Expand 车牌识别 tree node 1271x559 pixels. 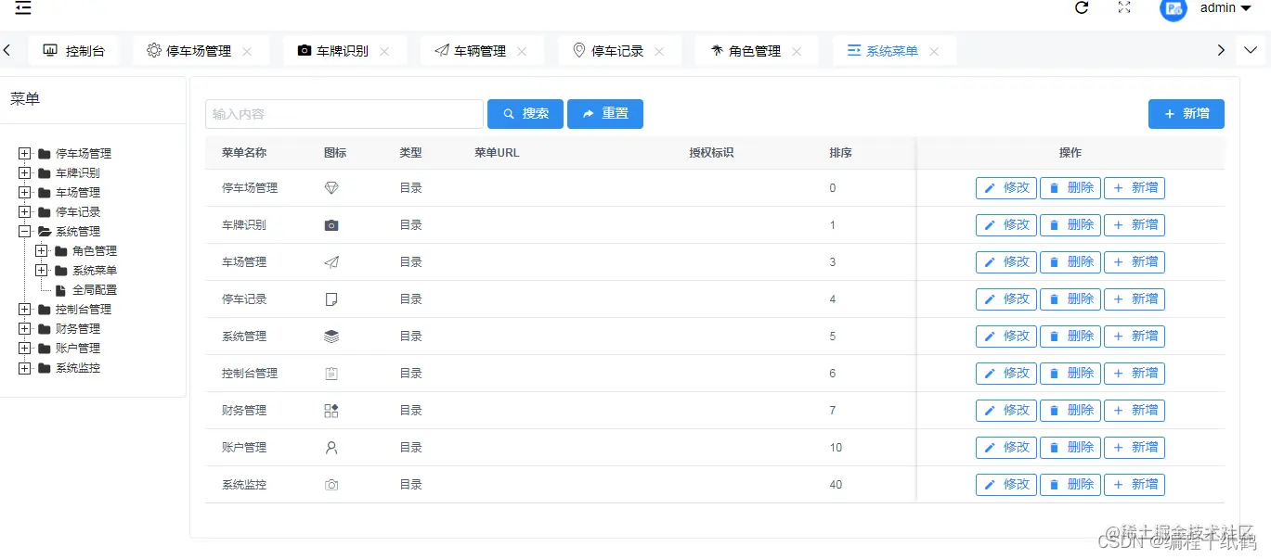tap(25, 173)
